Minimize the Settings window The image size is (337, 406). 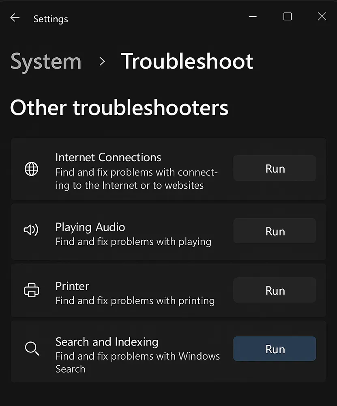pos(253,17)
